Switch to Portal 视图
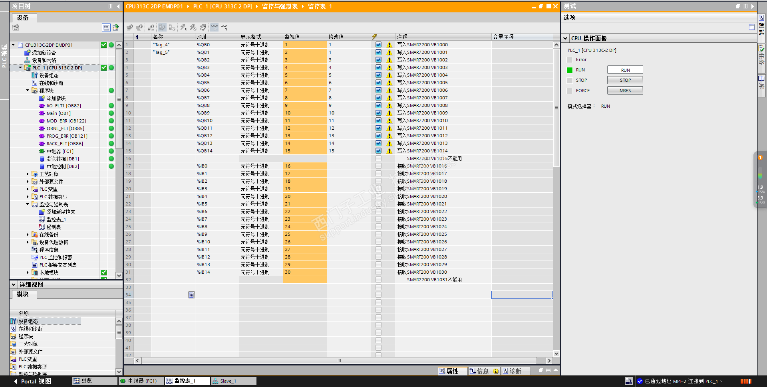 (33, 381)
